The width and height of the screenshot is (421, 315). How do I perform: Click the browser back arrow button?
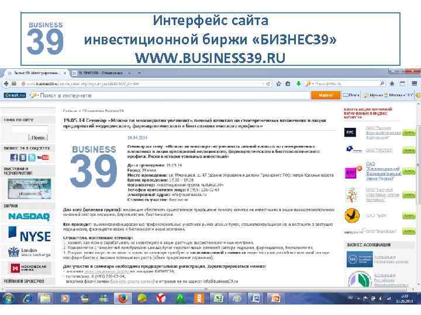pyautogui.click(x=6, y=84)
